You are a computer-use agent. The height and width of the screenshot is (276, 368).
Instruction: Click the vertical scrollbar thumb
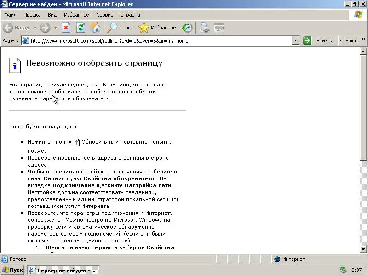pyautogui.click(x=363, y=108)
